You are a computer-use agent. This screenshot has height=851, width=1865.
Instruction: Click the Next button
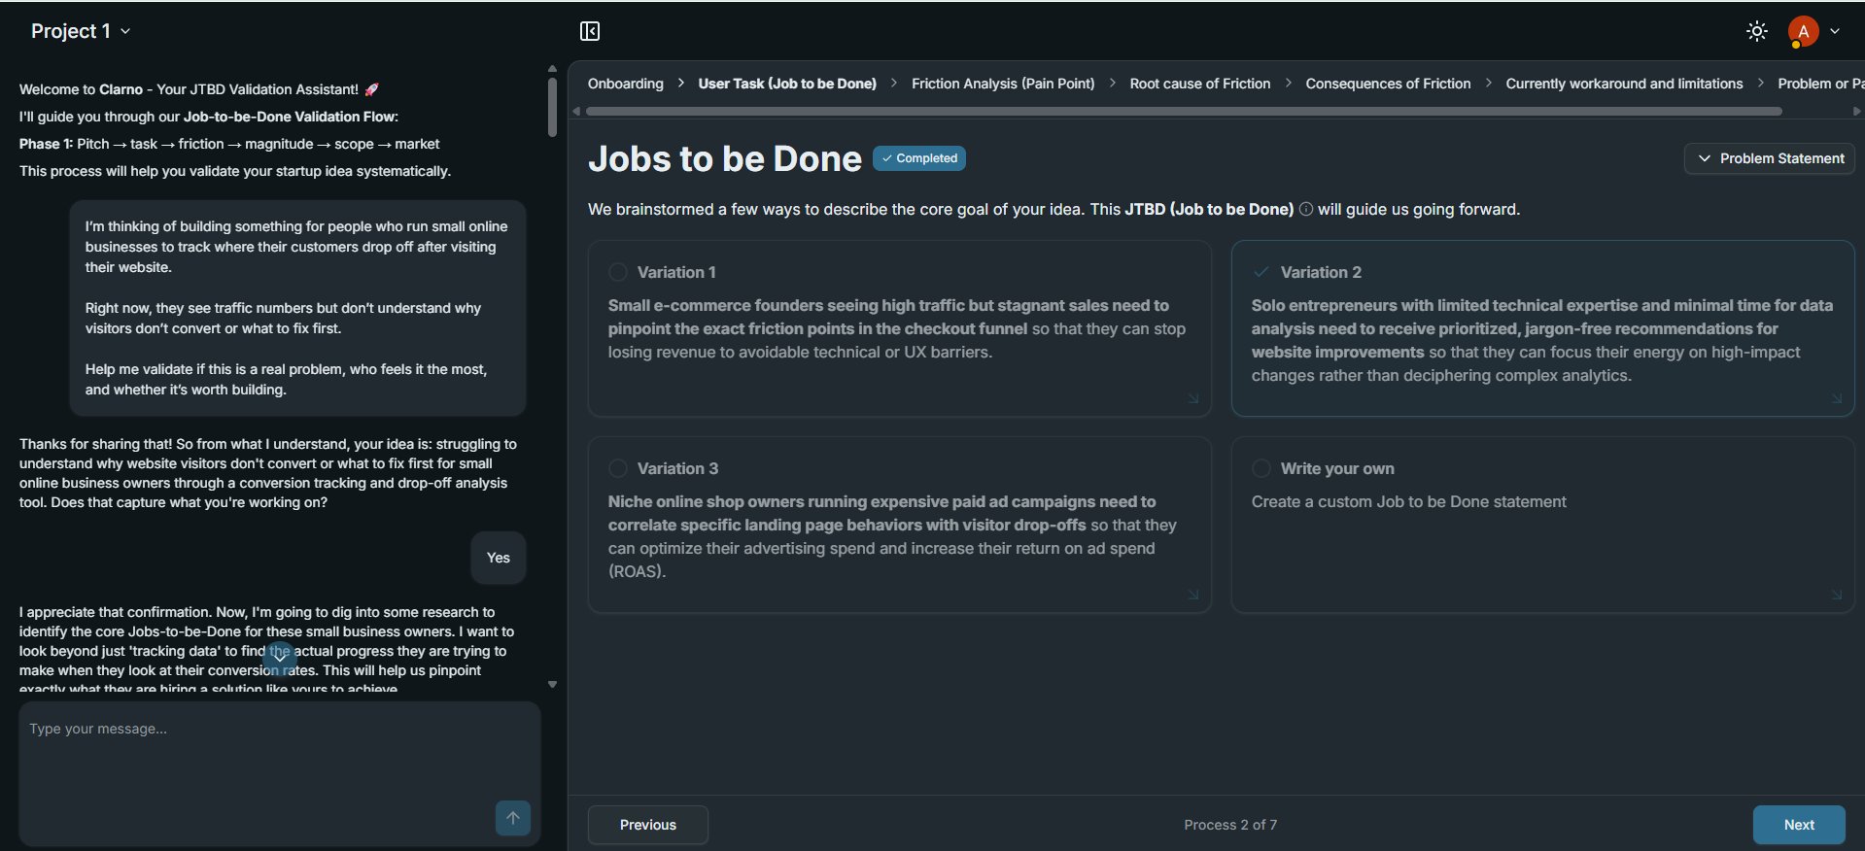[x=1799, y=825]
